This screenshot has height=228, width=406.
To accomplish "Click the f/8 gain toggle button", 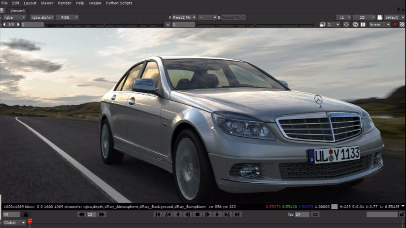I will pos(11,25).
